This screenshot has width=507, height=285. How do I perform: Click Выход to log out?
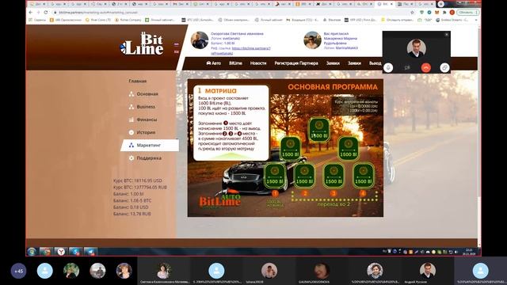[375, 63]
